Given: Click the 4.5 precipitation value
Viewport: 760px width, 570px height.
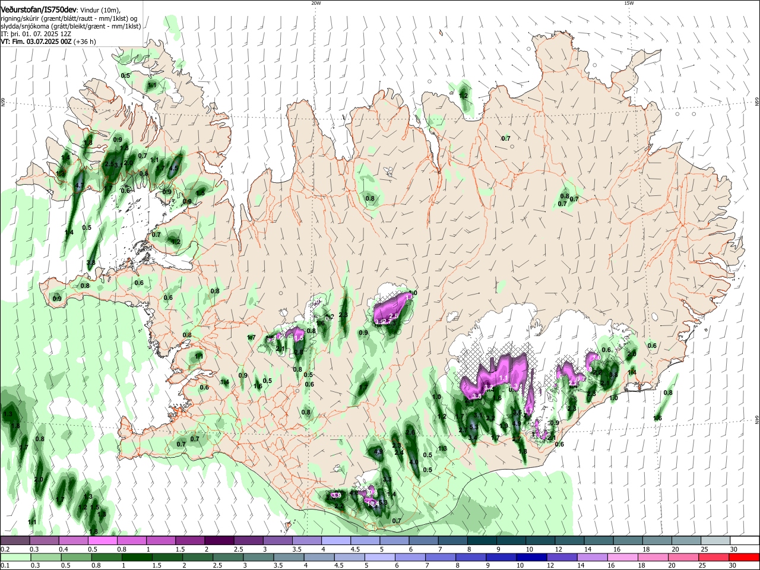Looking at the screenshot, I should click(x=173, y=168).
